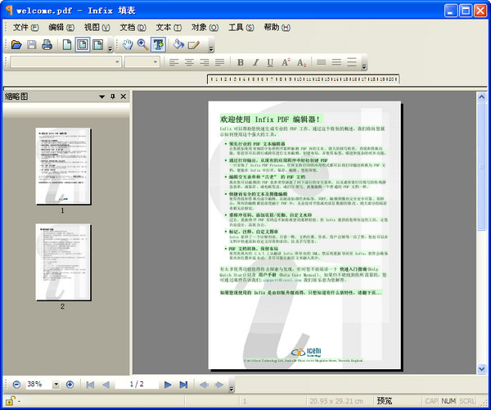Expand the 38% zoom level dropdown
The height and width of the screenshot is (410, 491).
(x=54, y=384)
